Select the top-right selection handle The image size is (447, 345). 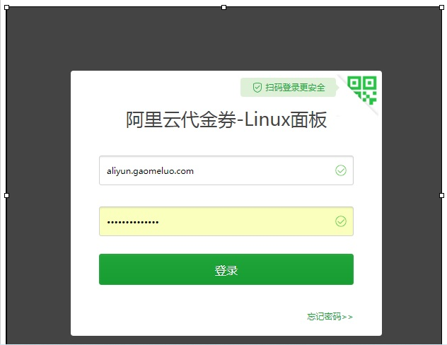[x=441, y=7]
